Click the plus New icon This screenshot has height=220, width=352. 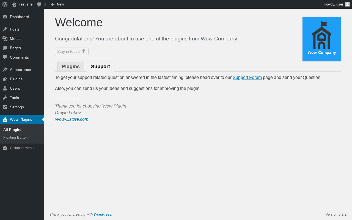[53, 4]
